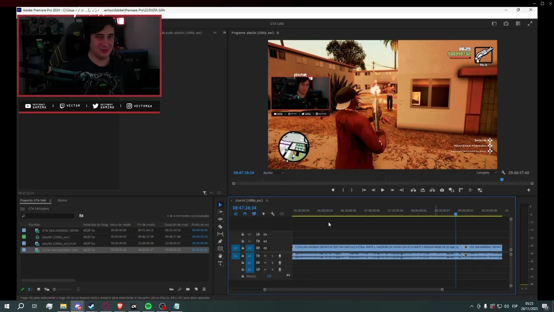Select the playlist (1080p_aac) timeline tab
This screenshot has width=554, height=312.
pos(249,201)
